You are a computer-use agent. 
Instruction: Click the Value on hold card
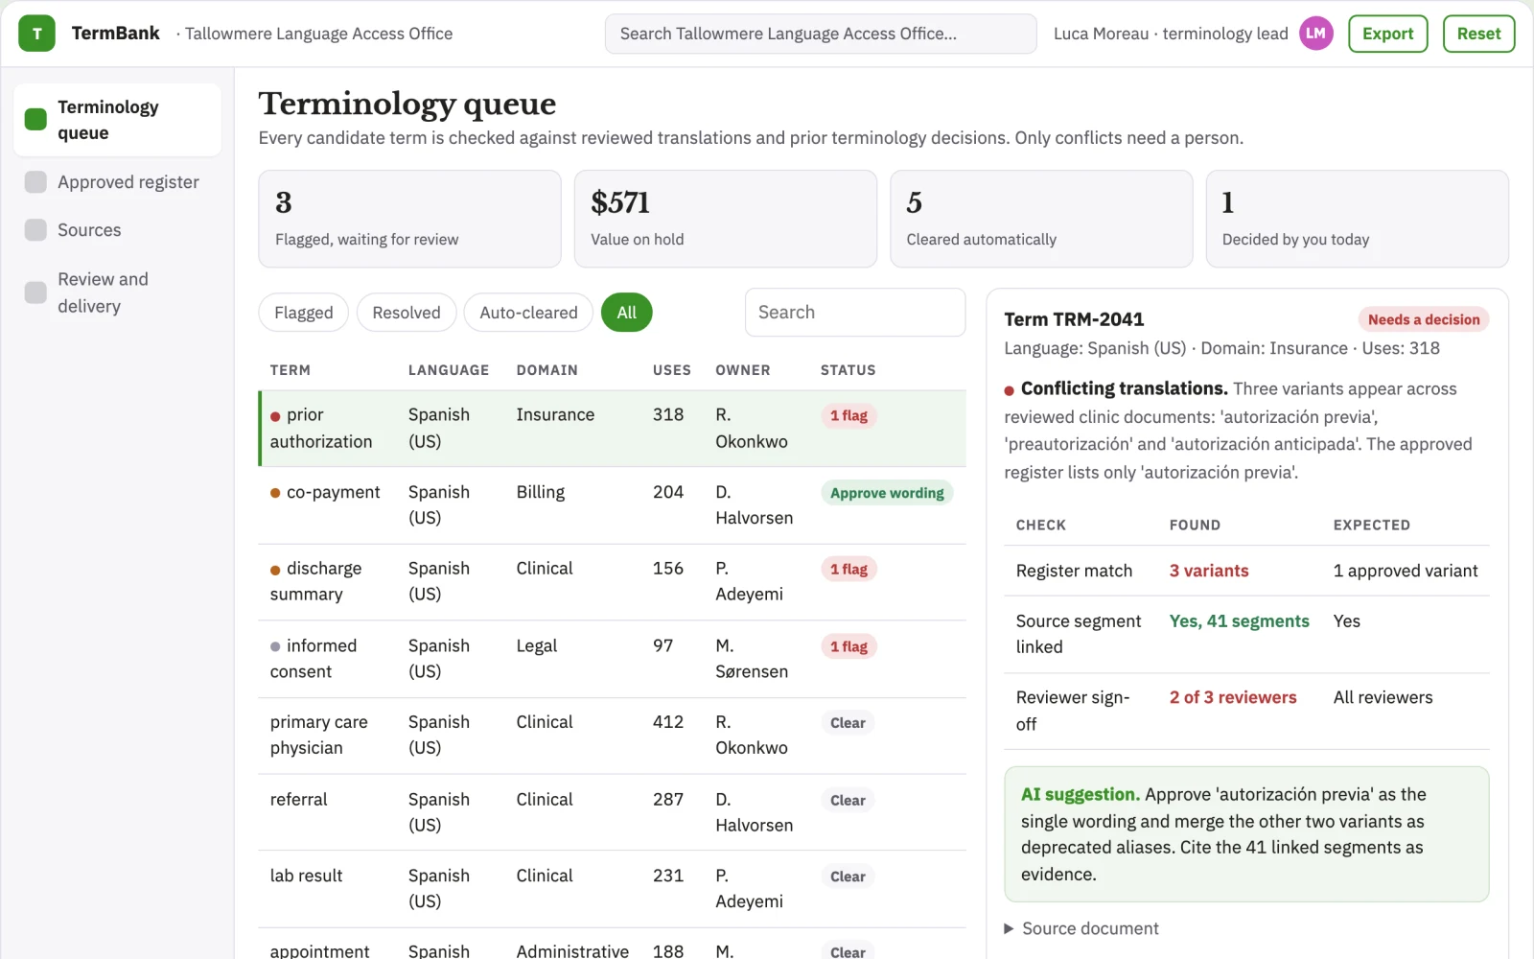click(x=726, y=219)
